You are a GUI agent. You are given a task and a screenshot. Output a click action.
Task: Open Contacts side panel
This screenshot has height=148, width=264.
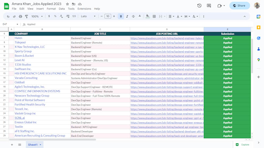259,49
